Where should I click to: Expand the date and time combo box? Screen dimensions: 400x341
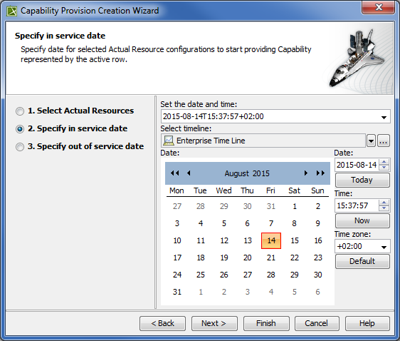384,117
